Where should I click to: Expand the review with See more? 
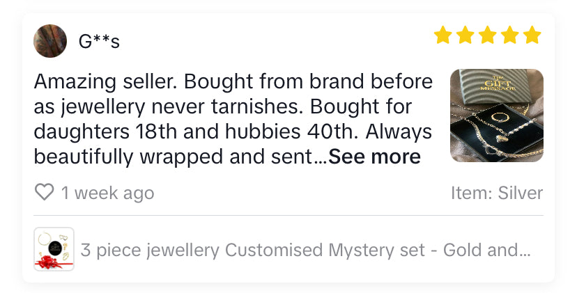(x=374, y=157)
